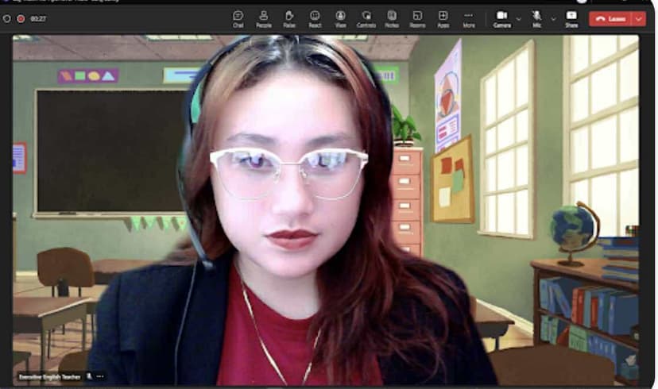Expand the Camera options dropdown arrow

click(x=519, y=18)
